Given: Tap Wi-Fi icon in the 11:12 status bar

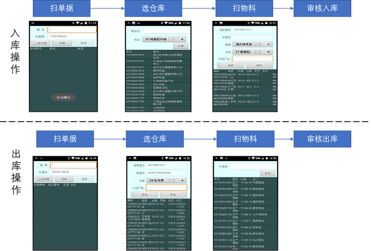Looking at the screenshot, I should [77, 23].
